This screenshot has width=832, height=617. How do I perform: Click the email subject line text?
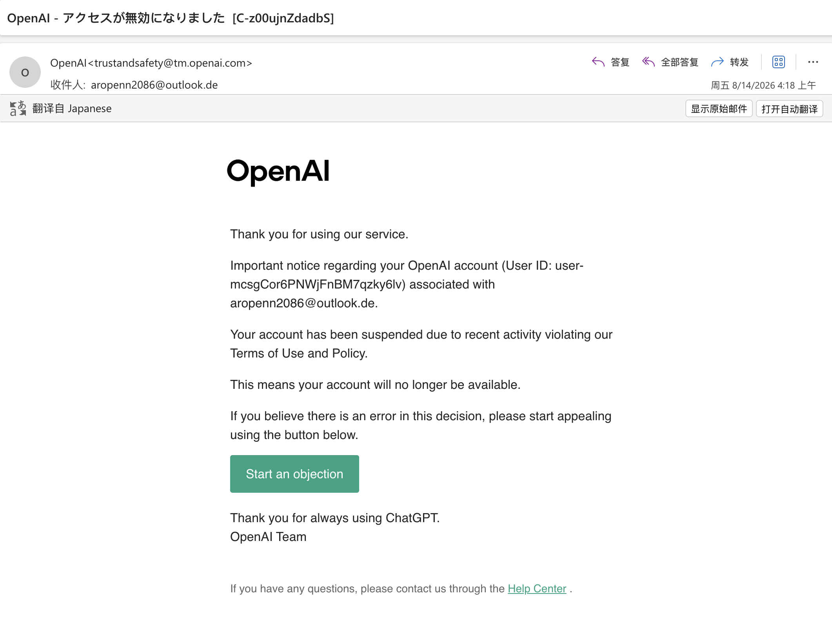click(x=171, y=18)
